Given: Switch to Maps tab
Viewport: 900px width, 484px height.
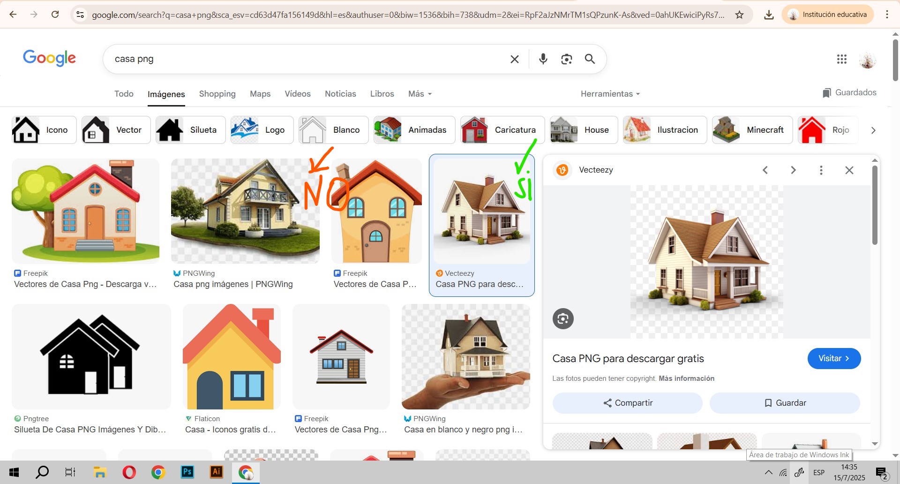Looking at the screenshot, I should tap(260, 94).
